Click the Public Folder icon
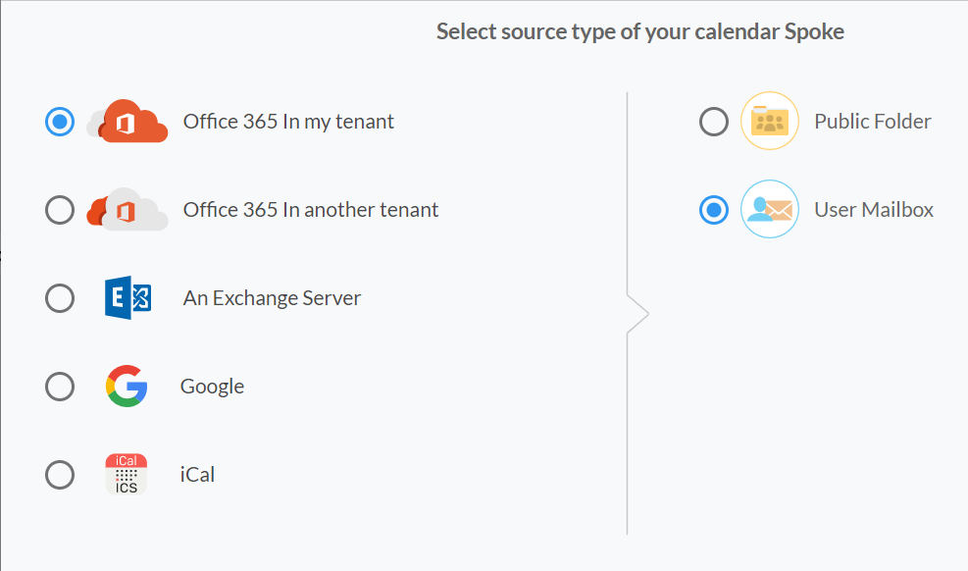This screenshot has height=571, width=968. point(770,121)
